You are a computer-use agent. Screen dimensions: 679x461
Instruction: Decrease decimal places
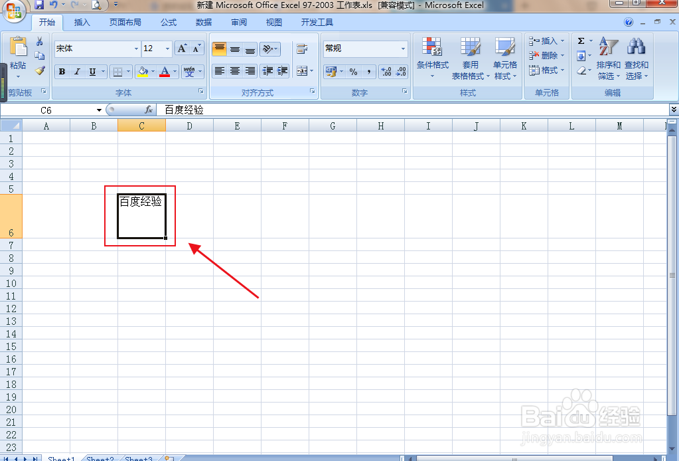coord(401,72)
